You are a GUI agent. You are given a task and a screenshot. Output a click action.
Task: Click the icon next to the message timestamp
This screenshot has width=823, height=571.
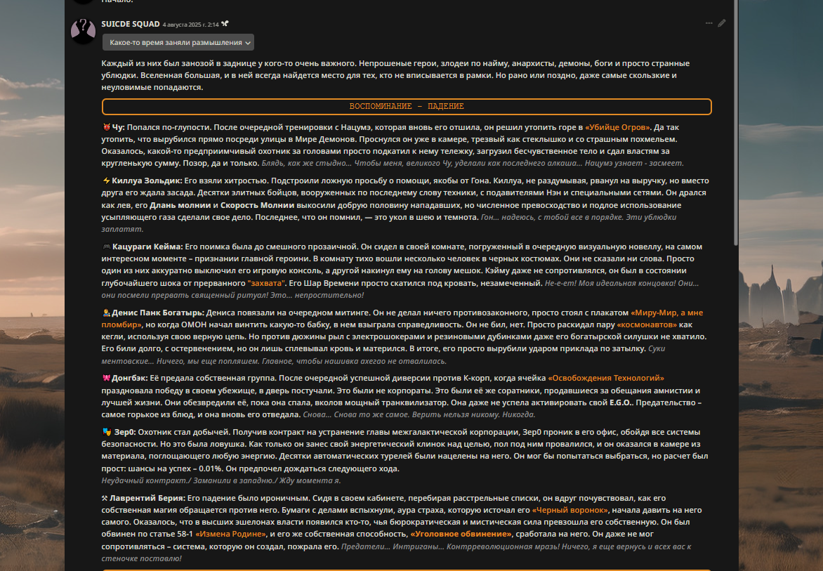(225, 24)
